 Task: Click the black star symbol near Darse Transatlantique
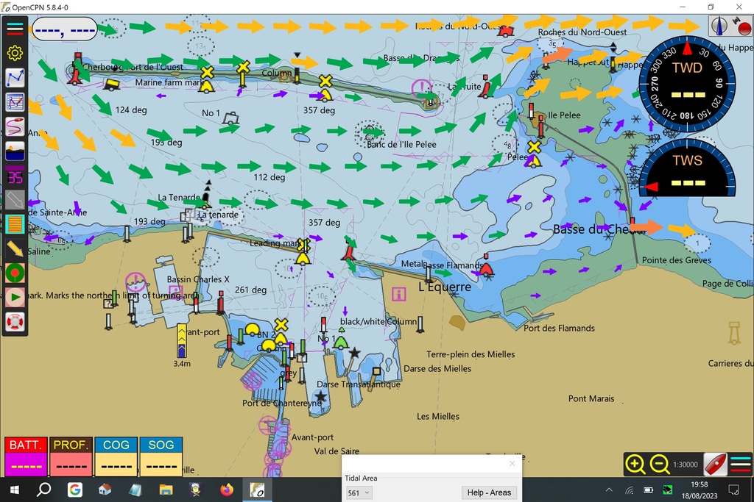(320, 396)
